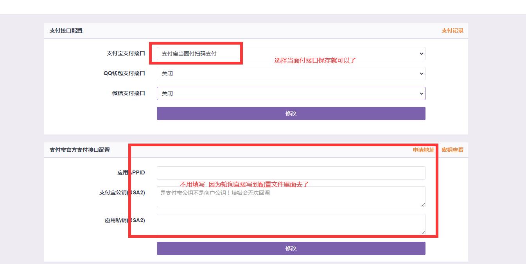This screenshot has width=526, height=264.
Task: Click 修改 button under 微信支付接口
Action: pos(291,113)
